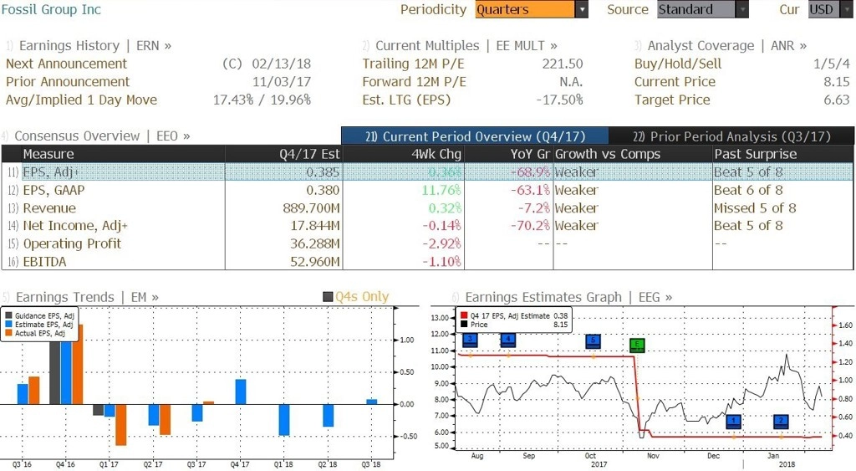Open Earnings Trends EM section

pos(81,297)
